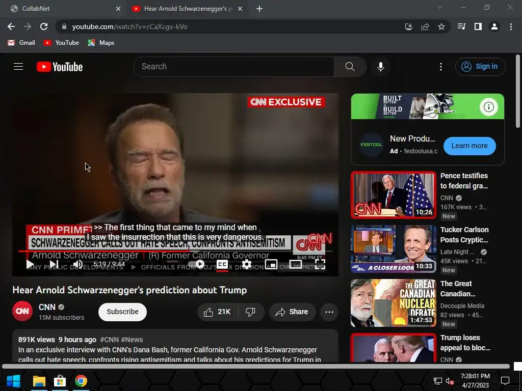Enter full screen mode

click(x=320, y=264)
